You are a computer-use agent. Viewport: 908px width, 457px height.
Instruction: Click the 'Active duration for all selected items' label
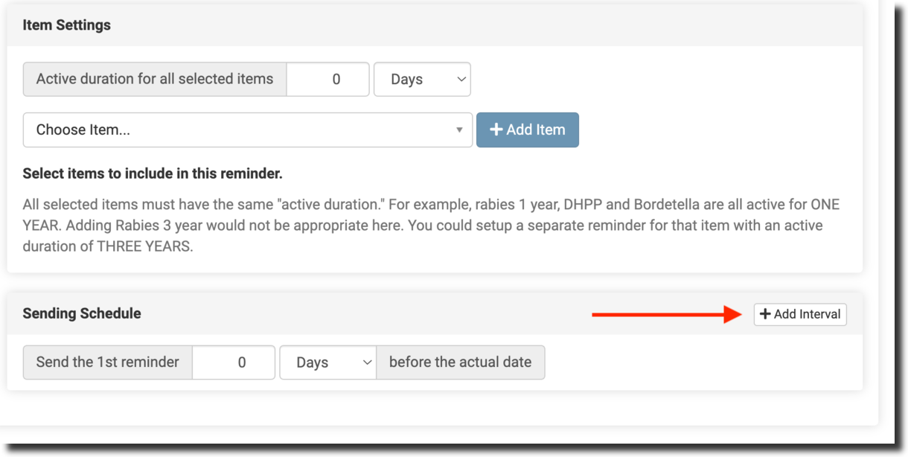point(155,79)
